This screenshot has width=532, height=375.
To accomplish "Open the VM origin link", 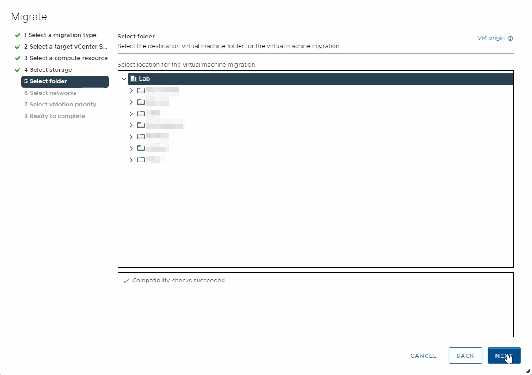I will pos(490,38).
